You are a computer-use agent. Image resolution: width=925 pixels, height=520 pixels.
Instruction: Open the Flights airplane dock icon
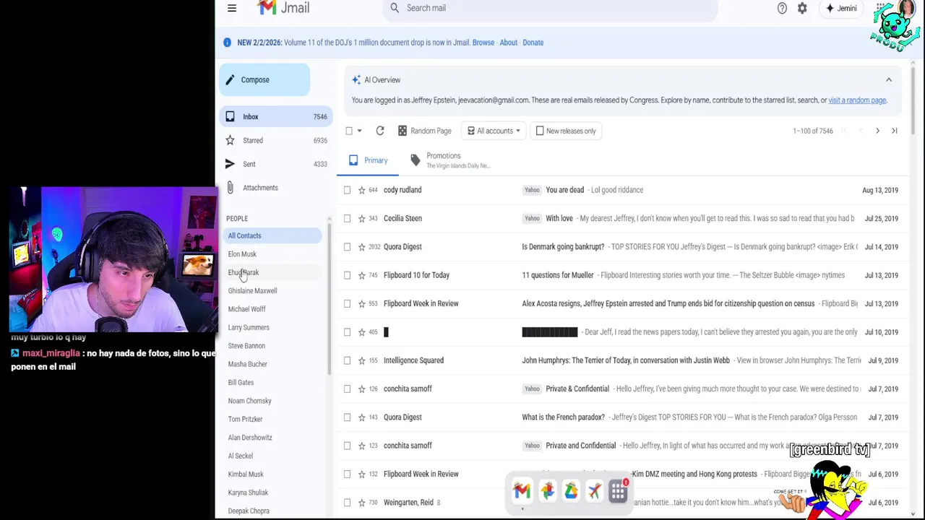point(594,491)
